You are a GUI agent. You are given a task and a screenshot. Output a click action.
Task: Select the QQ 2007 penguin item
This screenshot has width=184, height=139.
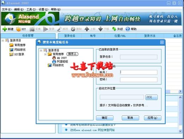[60, 58]
